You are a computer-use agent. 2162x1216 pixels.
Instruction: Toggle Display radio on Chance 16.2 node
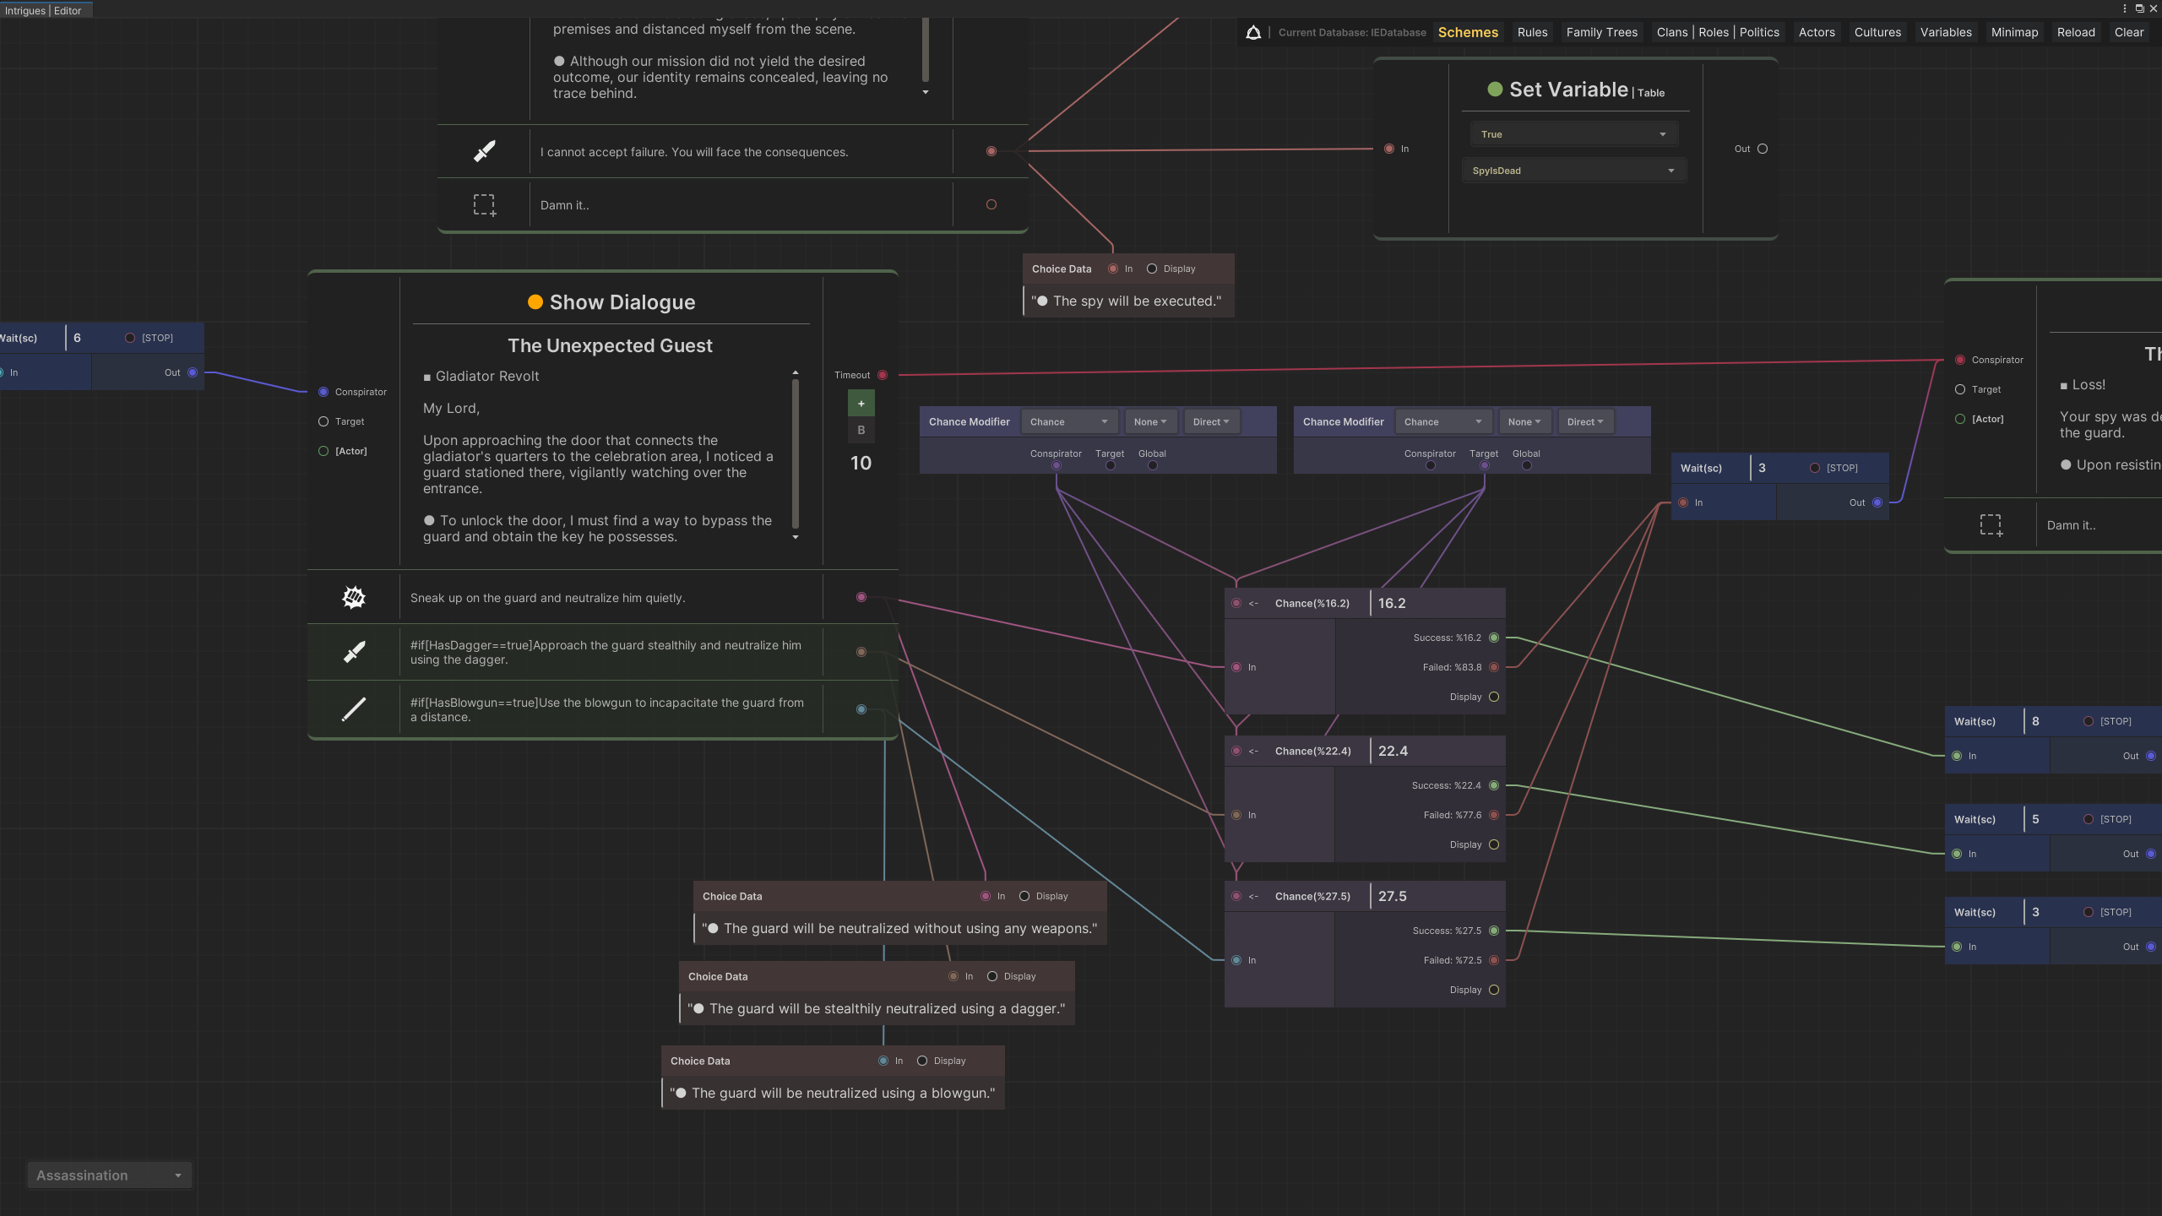pyautogui.click(x=1494, y=697)
